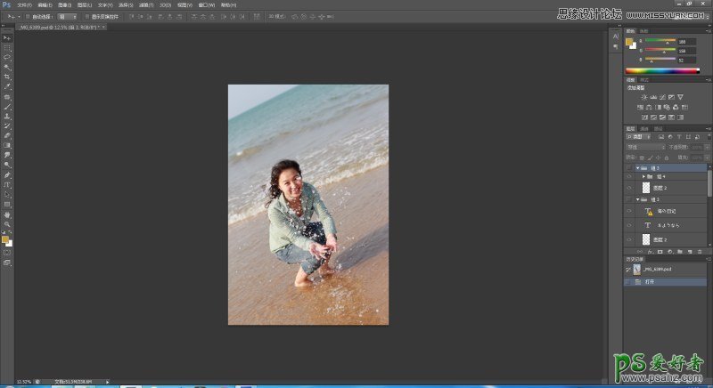
Task: Select the Hand tool
Action: click(x=7, y=214)
